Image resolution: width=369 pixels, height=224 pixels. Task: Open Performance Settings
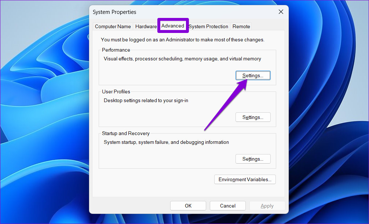pyautogui.click(x=253, y=76)
